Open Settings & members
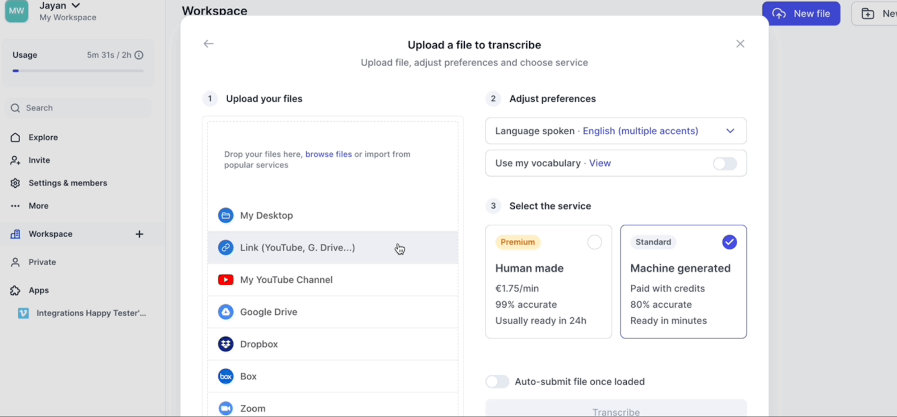 coord(68,183)
